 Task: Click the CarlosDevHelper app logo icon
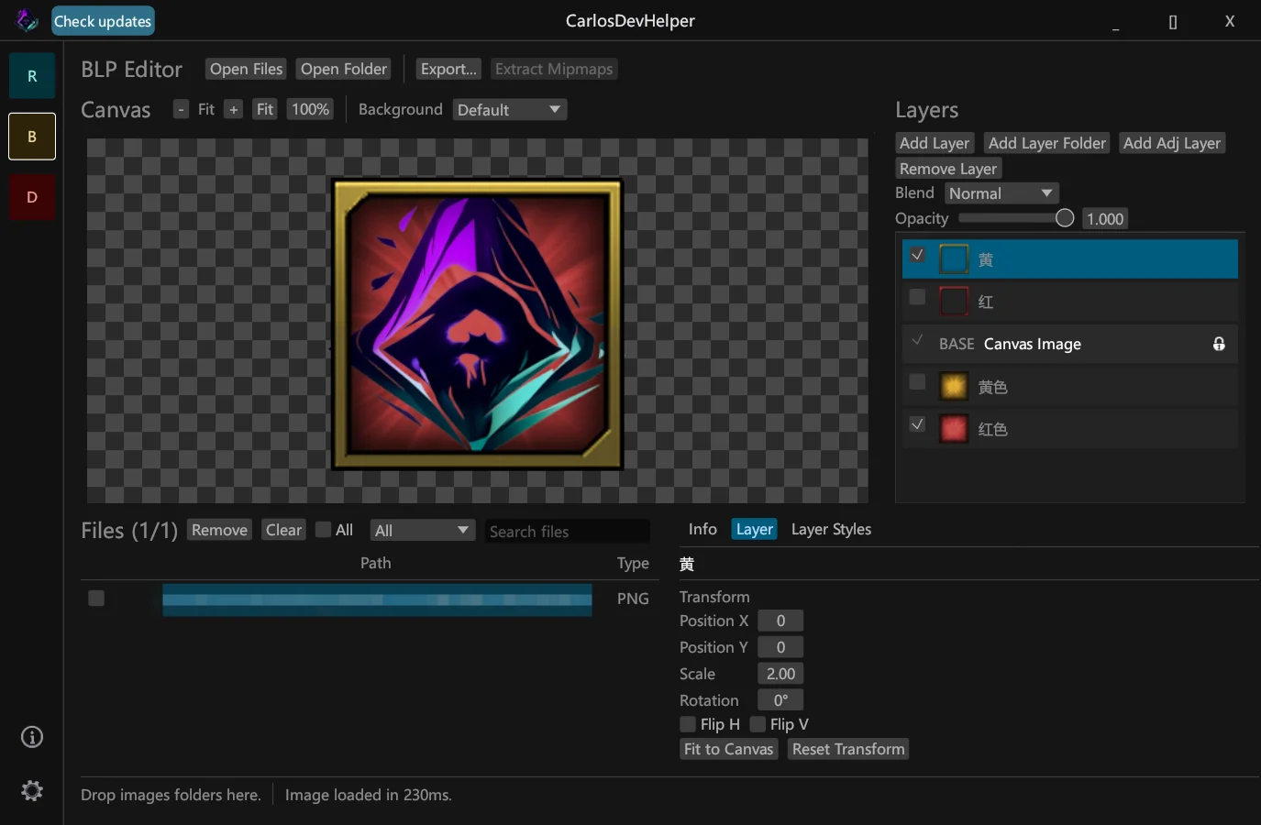pos(27,20)
